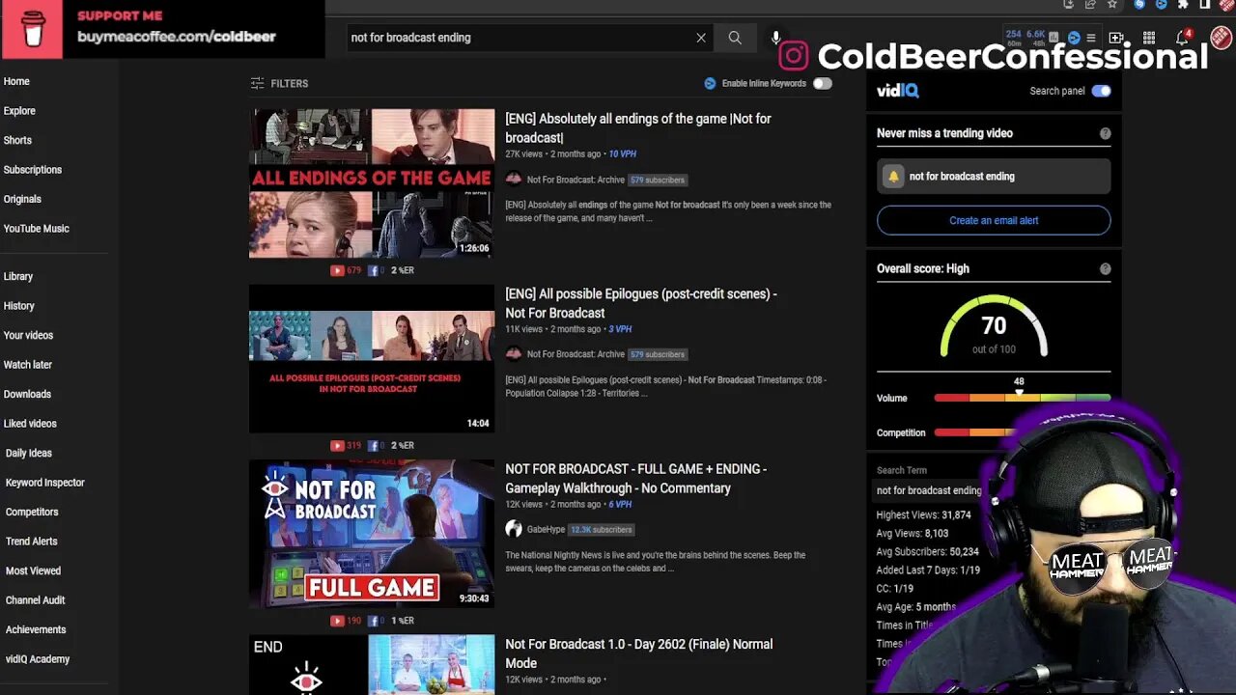
Task: Click Avg Subscribers: 50,234 stat
Action: [x=927, y=552]
